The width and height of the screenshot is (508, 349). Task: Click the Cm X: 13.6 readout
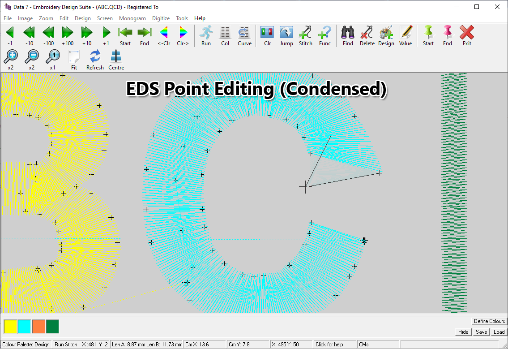pos(205,345)
